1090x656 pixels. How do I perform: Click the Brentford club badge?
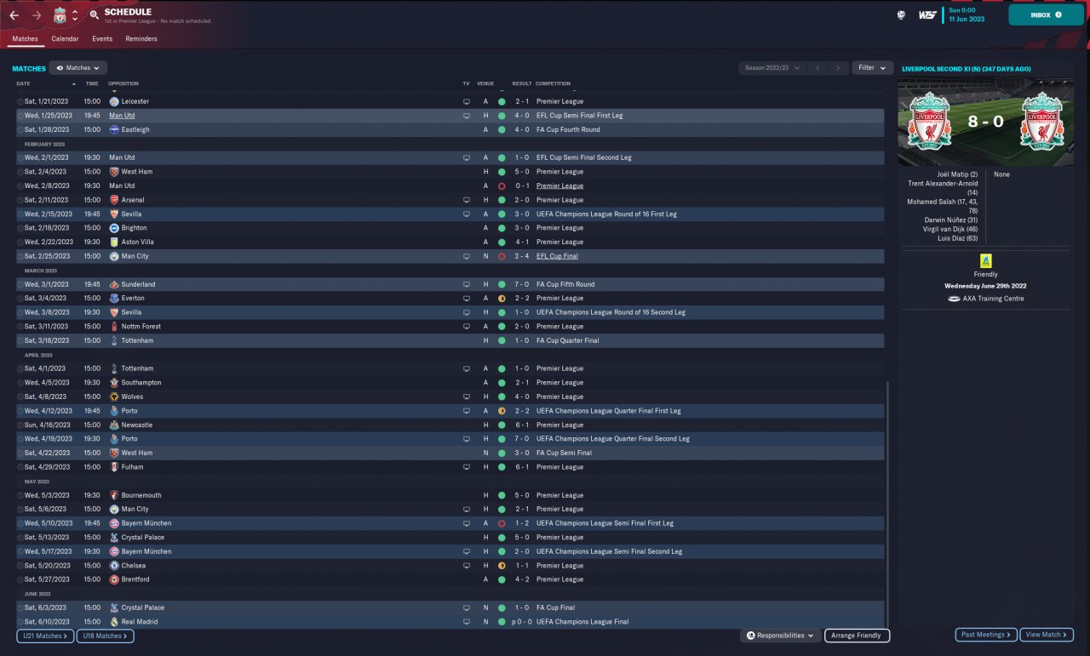coord(114,579)
